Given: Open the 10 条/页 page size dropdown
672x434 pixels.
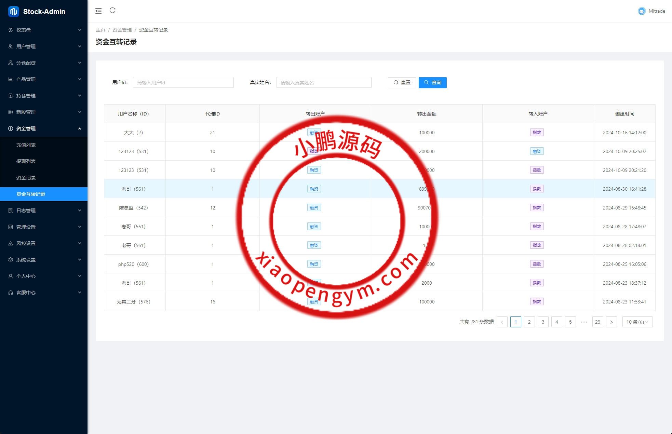Looking at the screenshot, I should 637,322.
